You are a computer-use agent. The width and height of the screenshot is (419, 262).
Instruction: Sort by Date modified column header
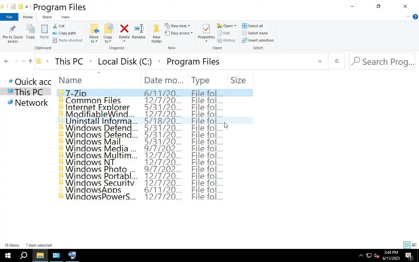pyautogui.click(x=165, y=80)
